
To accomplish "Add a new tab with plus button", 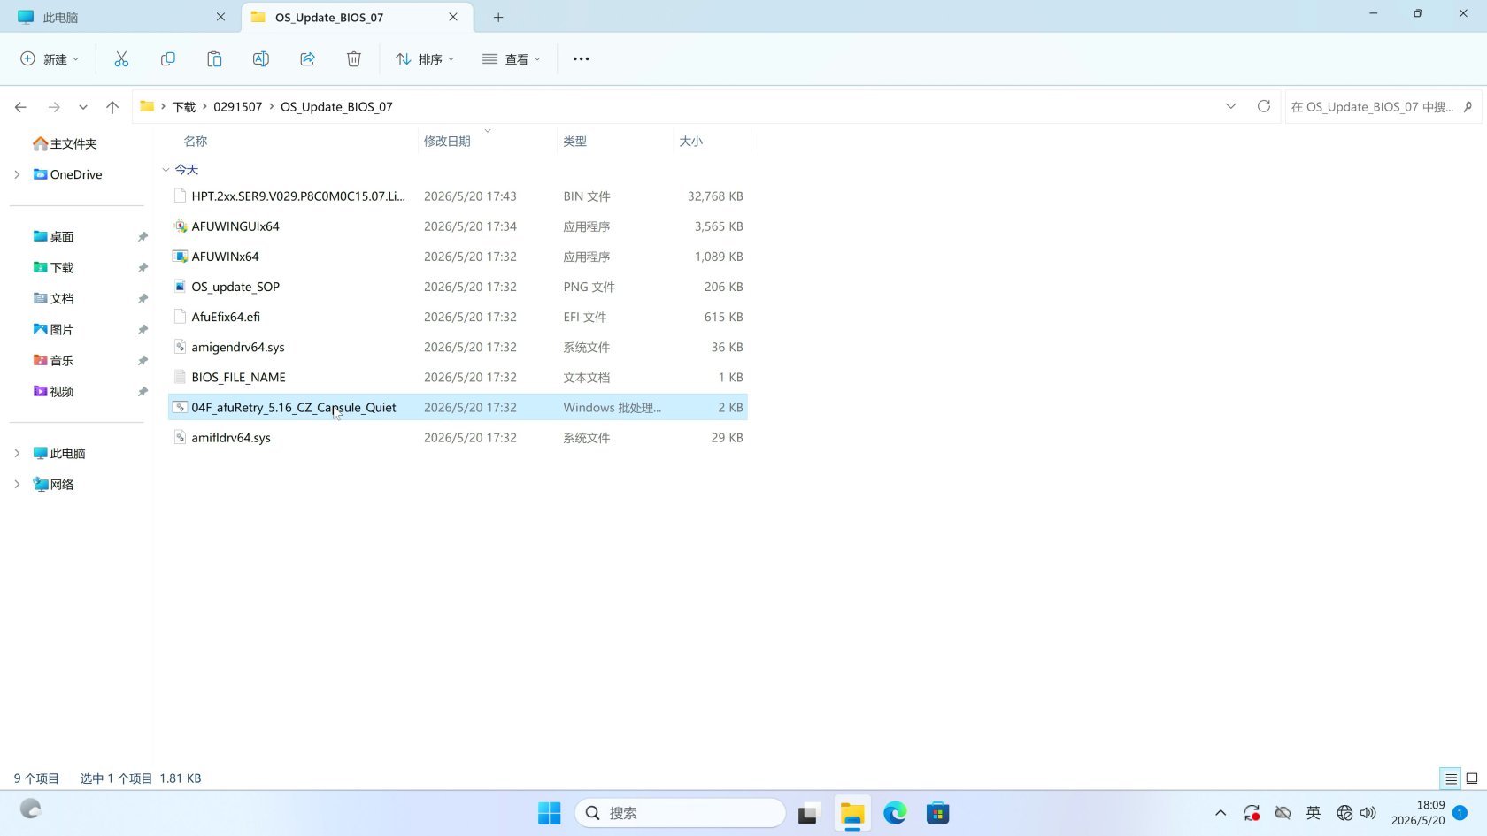I will [498, 17].
